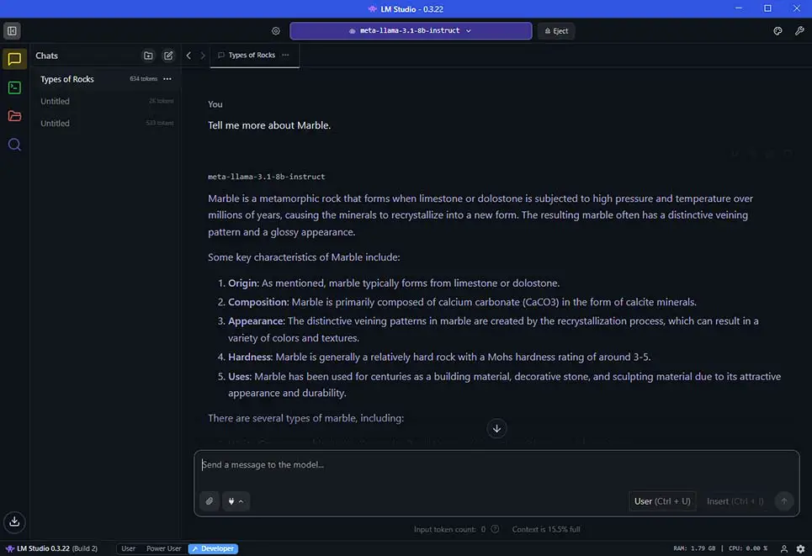Open the wrench settings panel icon
This screenshot has width=812, height=556.
click(799, 31)
